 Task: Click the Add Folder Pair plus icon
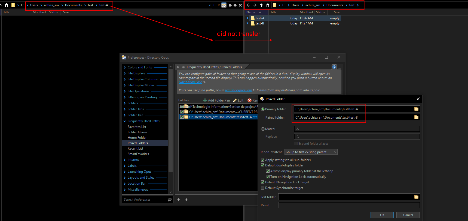tap(205, 100)
